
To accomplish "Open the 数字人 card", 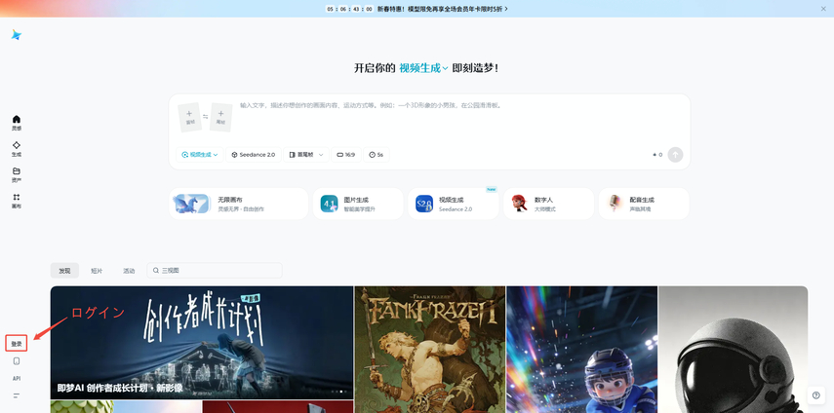I will [x=548, y=204].
